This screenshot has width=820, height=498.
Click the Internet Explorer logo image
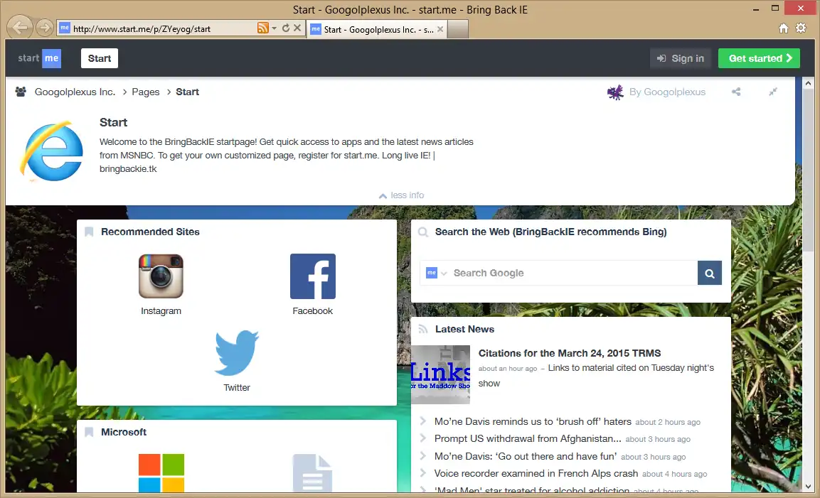(x=52, y=151)
